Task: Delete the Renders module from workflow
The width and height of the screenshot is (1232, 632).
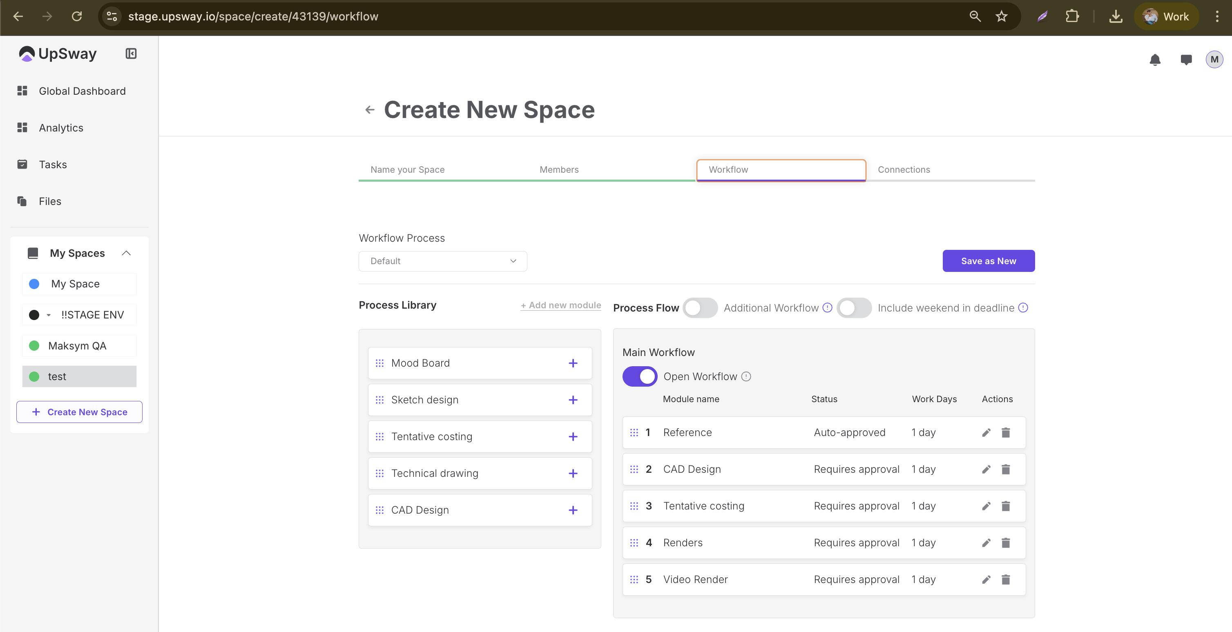Action: [1005, 543]
